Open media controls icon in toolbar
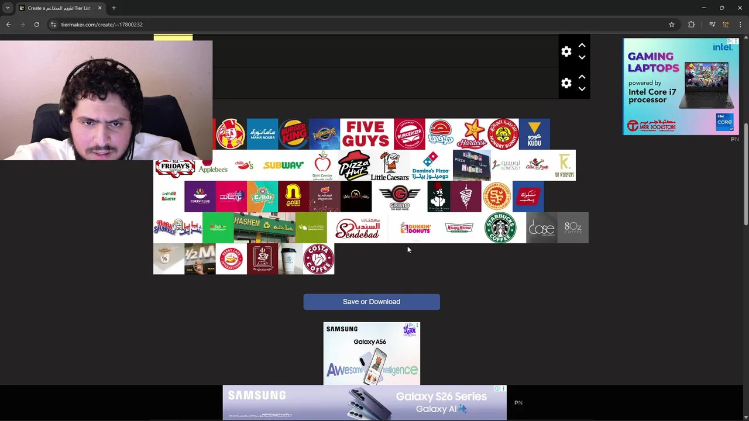Image resolution: width=749 pixels, height=421 pixels. 712,25
